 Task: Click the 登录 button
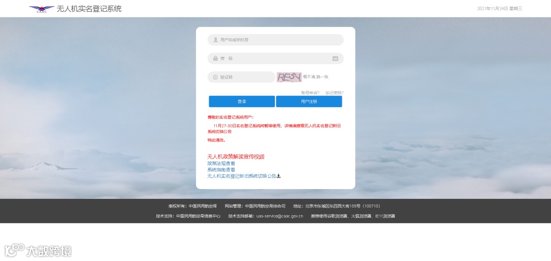pyautogui.click(x=242, y=101)
